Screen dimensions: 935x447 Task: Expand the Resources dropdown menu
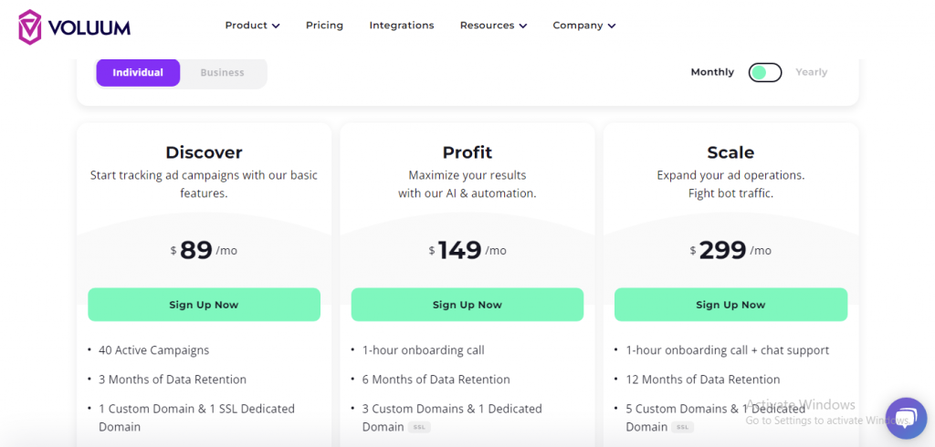coord(493,26)
